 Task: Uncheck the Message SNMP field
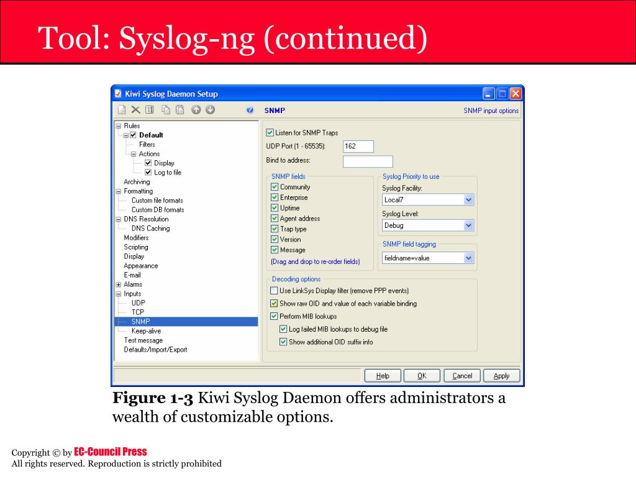pyautogui.click(x=275, y=250)
